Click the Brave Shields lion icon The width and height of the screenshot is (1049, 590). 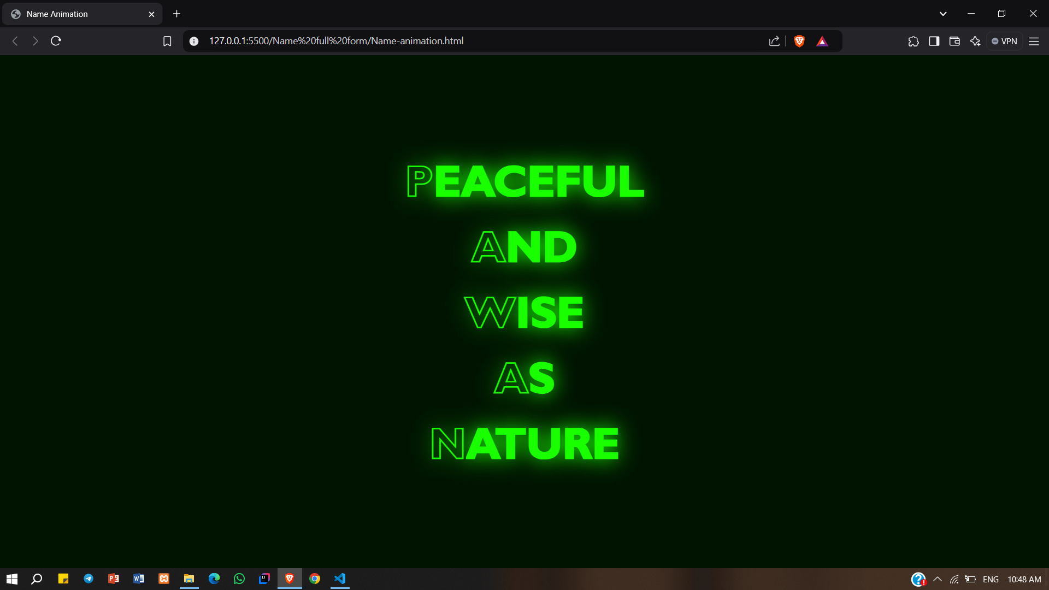pyautogui.click(x=799, y=41)
